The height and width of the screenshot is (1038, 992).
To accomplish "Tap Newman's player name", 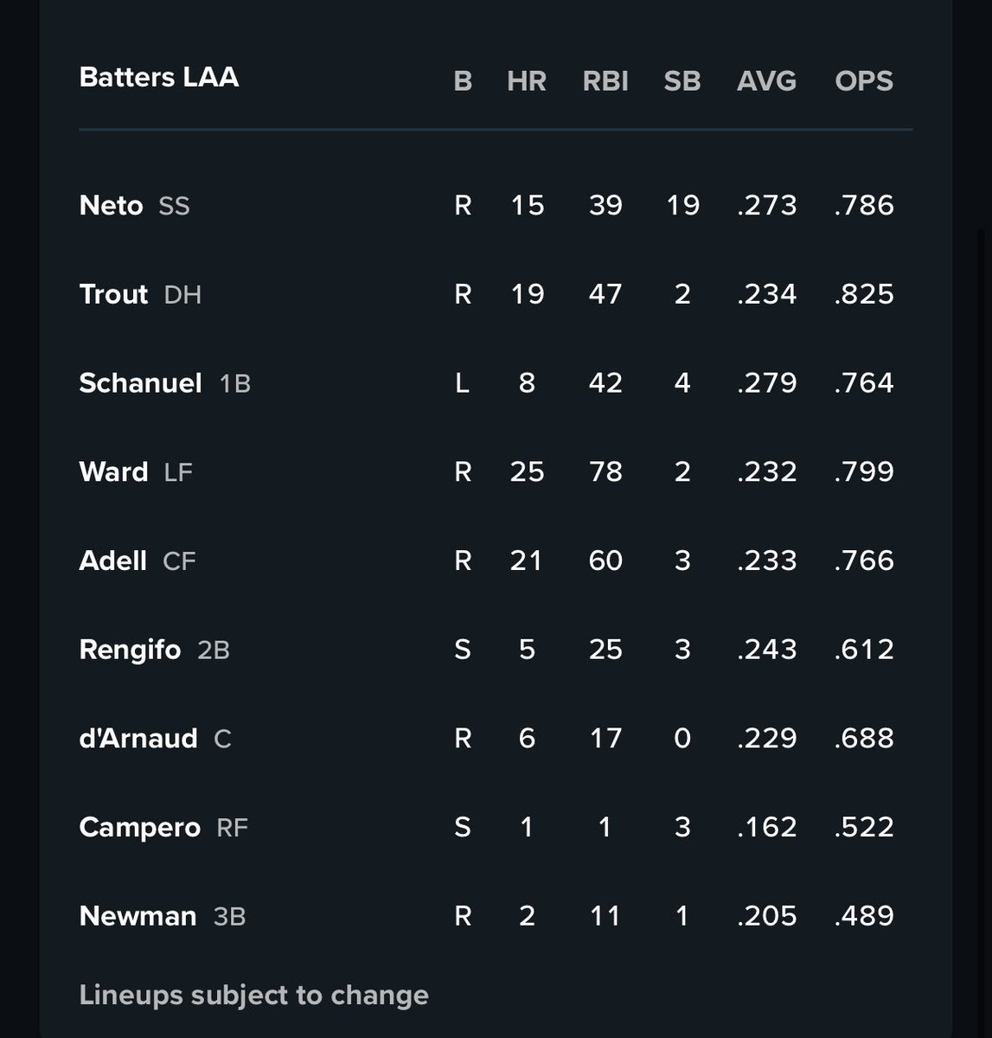I will click(x=138, y=915).
